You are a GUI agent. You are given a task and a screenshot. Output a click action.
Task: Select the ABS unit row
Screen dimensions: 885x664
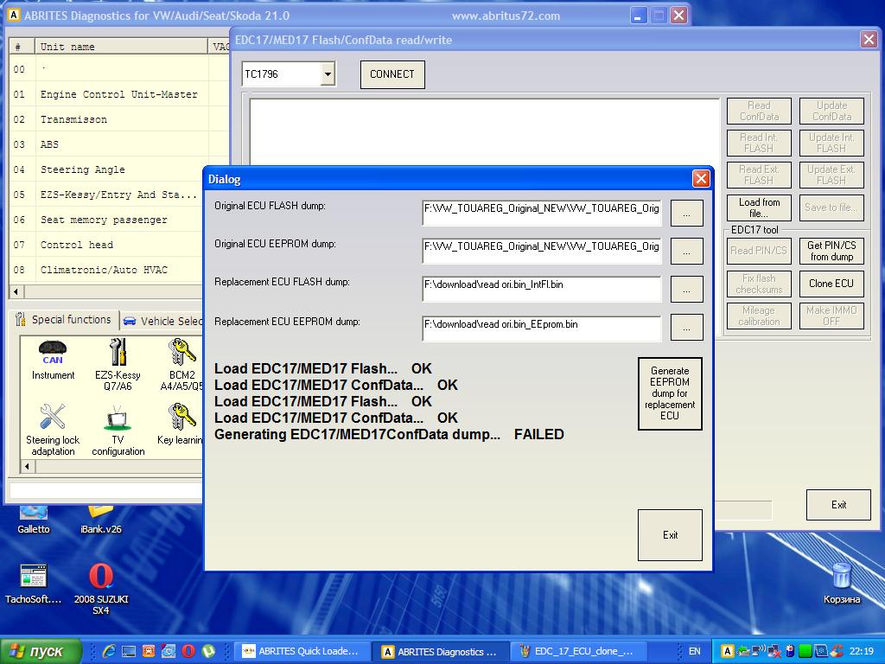(119, 144)
